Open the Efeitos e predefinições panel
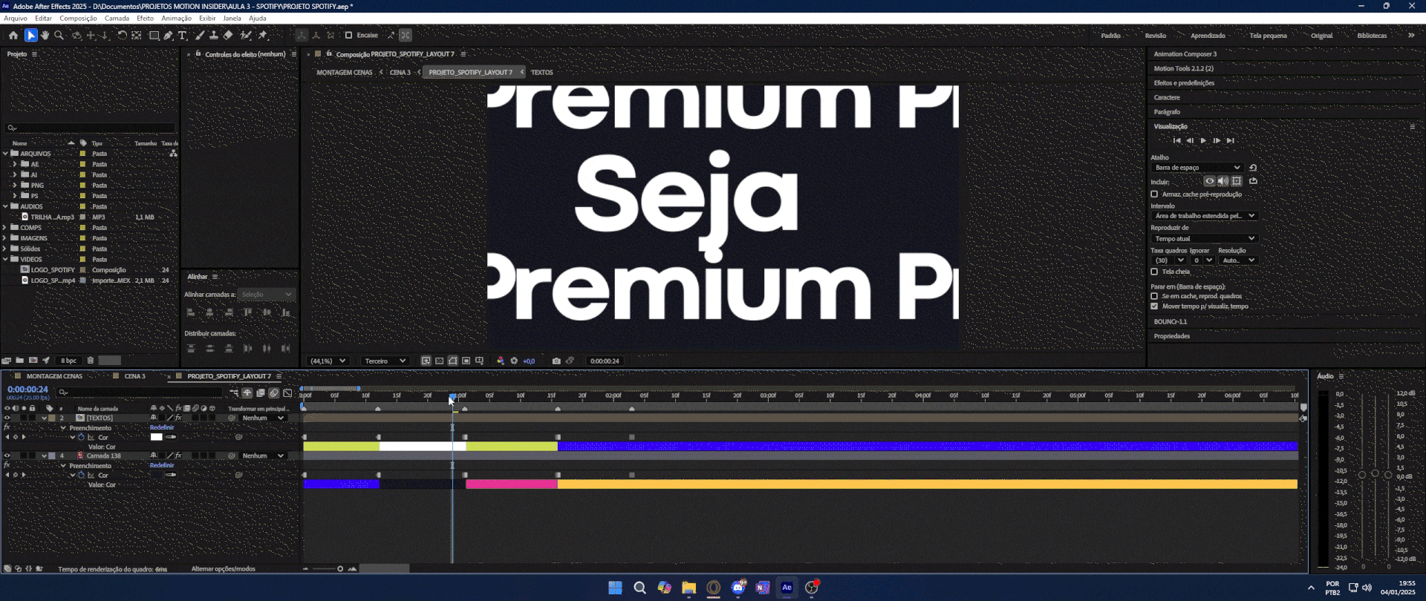The height and width of the screenshot is (601, 1426). pyautogui.click(x=1184, y=83)
